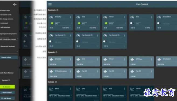Screen dimensions: 177x101
Task: Disable the TY147 control toggle
Action: coord(105,23)
